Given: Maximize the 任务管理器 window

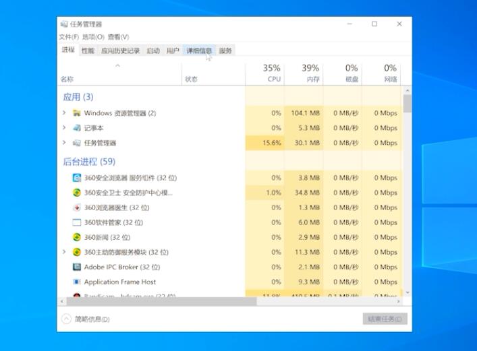Looking at the screenshot, I should [374, 24].
